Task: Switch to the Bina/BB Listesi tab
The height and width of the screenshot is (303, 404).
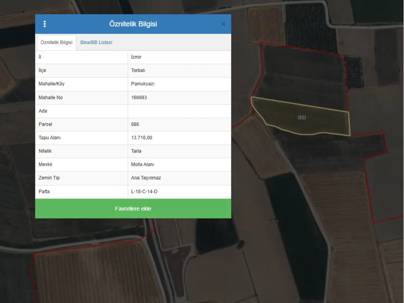Action: (x=96, y=43)
